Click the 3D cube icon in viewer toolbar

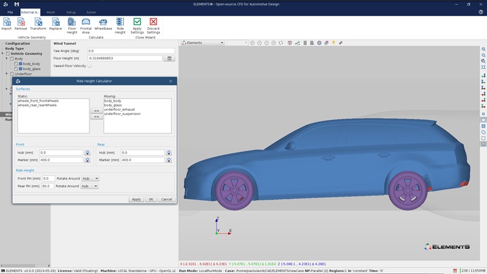290,43
